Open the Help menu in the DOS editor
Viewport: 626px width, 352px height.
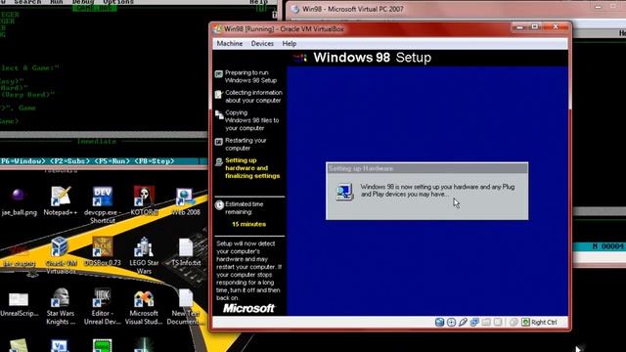tap(258, 2)
